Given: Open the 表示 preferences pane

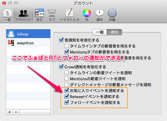Looking at the screenshot, I should pyautogui.click(x=39, y=15).
